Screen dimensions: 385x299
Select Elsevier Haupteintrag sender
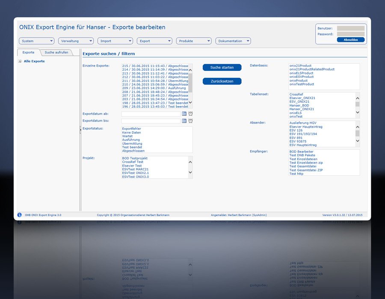pos(306,127)
